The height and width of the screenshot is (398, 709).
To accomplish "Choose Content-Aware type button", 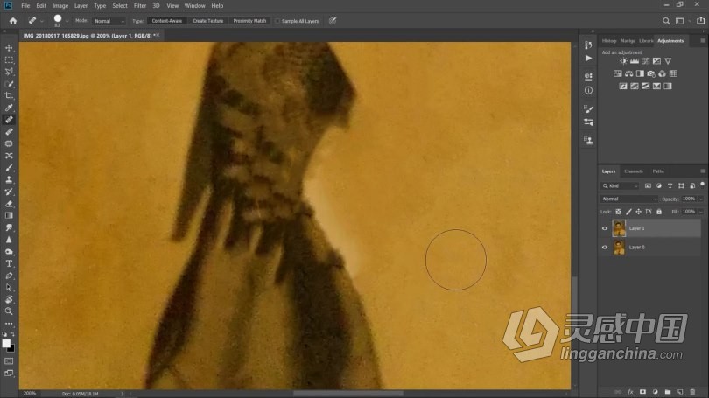I will (x=167, y=21).
